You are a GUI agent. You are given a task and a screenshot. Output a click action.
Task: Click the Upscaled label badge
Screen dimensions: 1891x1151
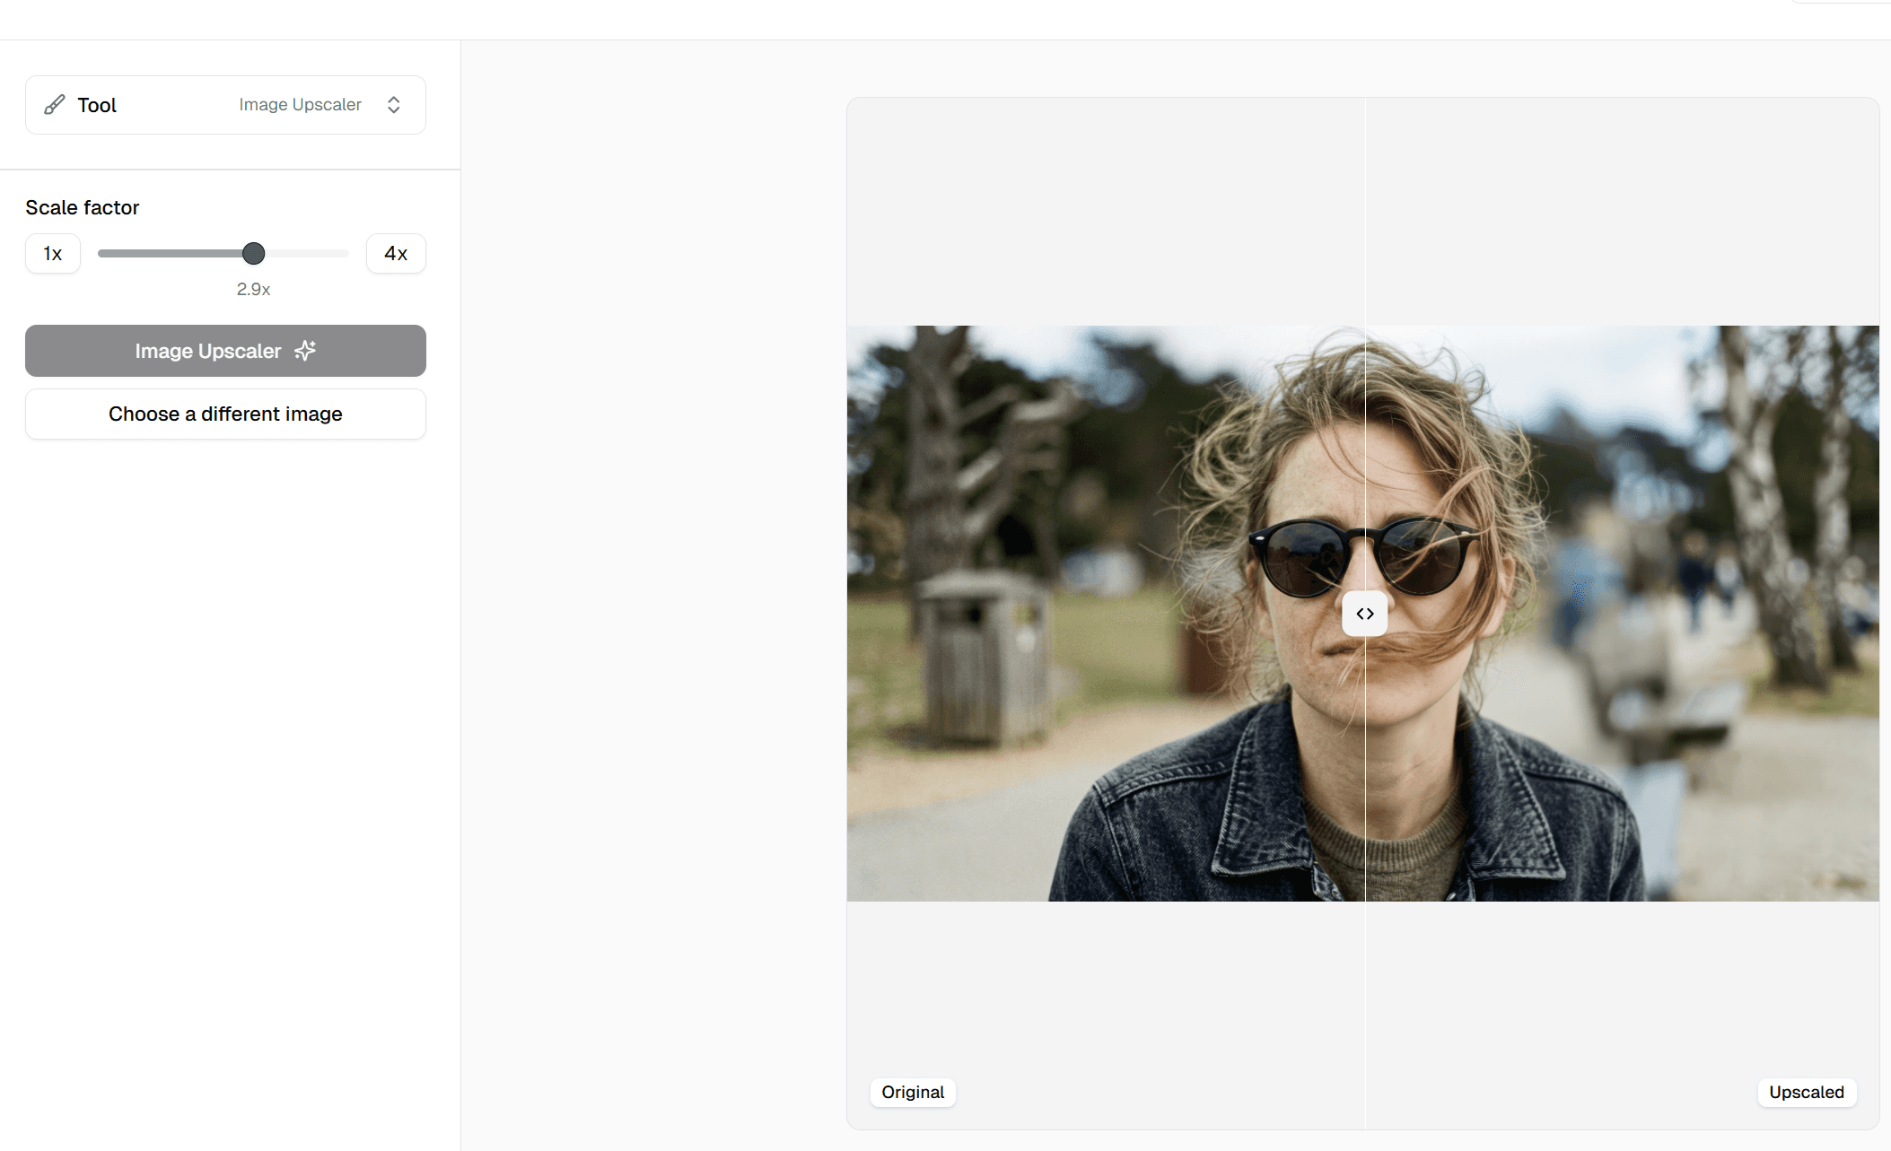(x=1806, y=1092)
